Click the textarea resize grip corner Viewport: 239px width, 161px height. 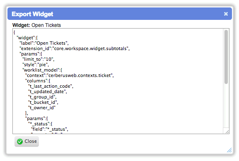227,132
